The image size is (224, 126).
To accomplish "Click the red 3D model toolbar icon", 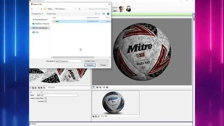I will point(97,87).
